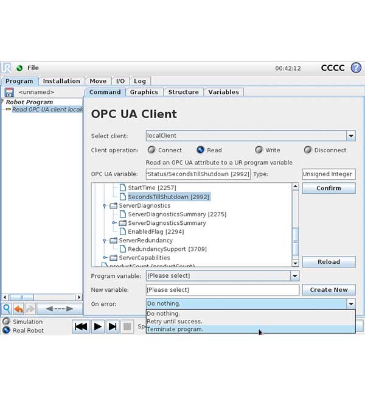Select the Disconnect client operation
365x396 pixels.
(x=308, y=150)
